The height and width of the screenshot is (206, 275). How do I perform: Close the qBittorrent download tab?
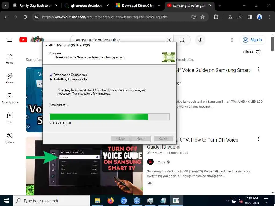coord(108,6)
